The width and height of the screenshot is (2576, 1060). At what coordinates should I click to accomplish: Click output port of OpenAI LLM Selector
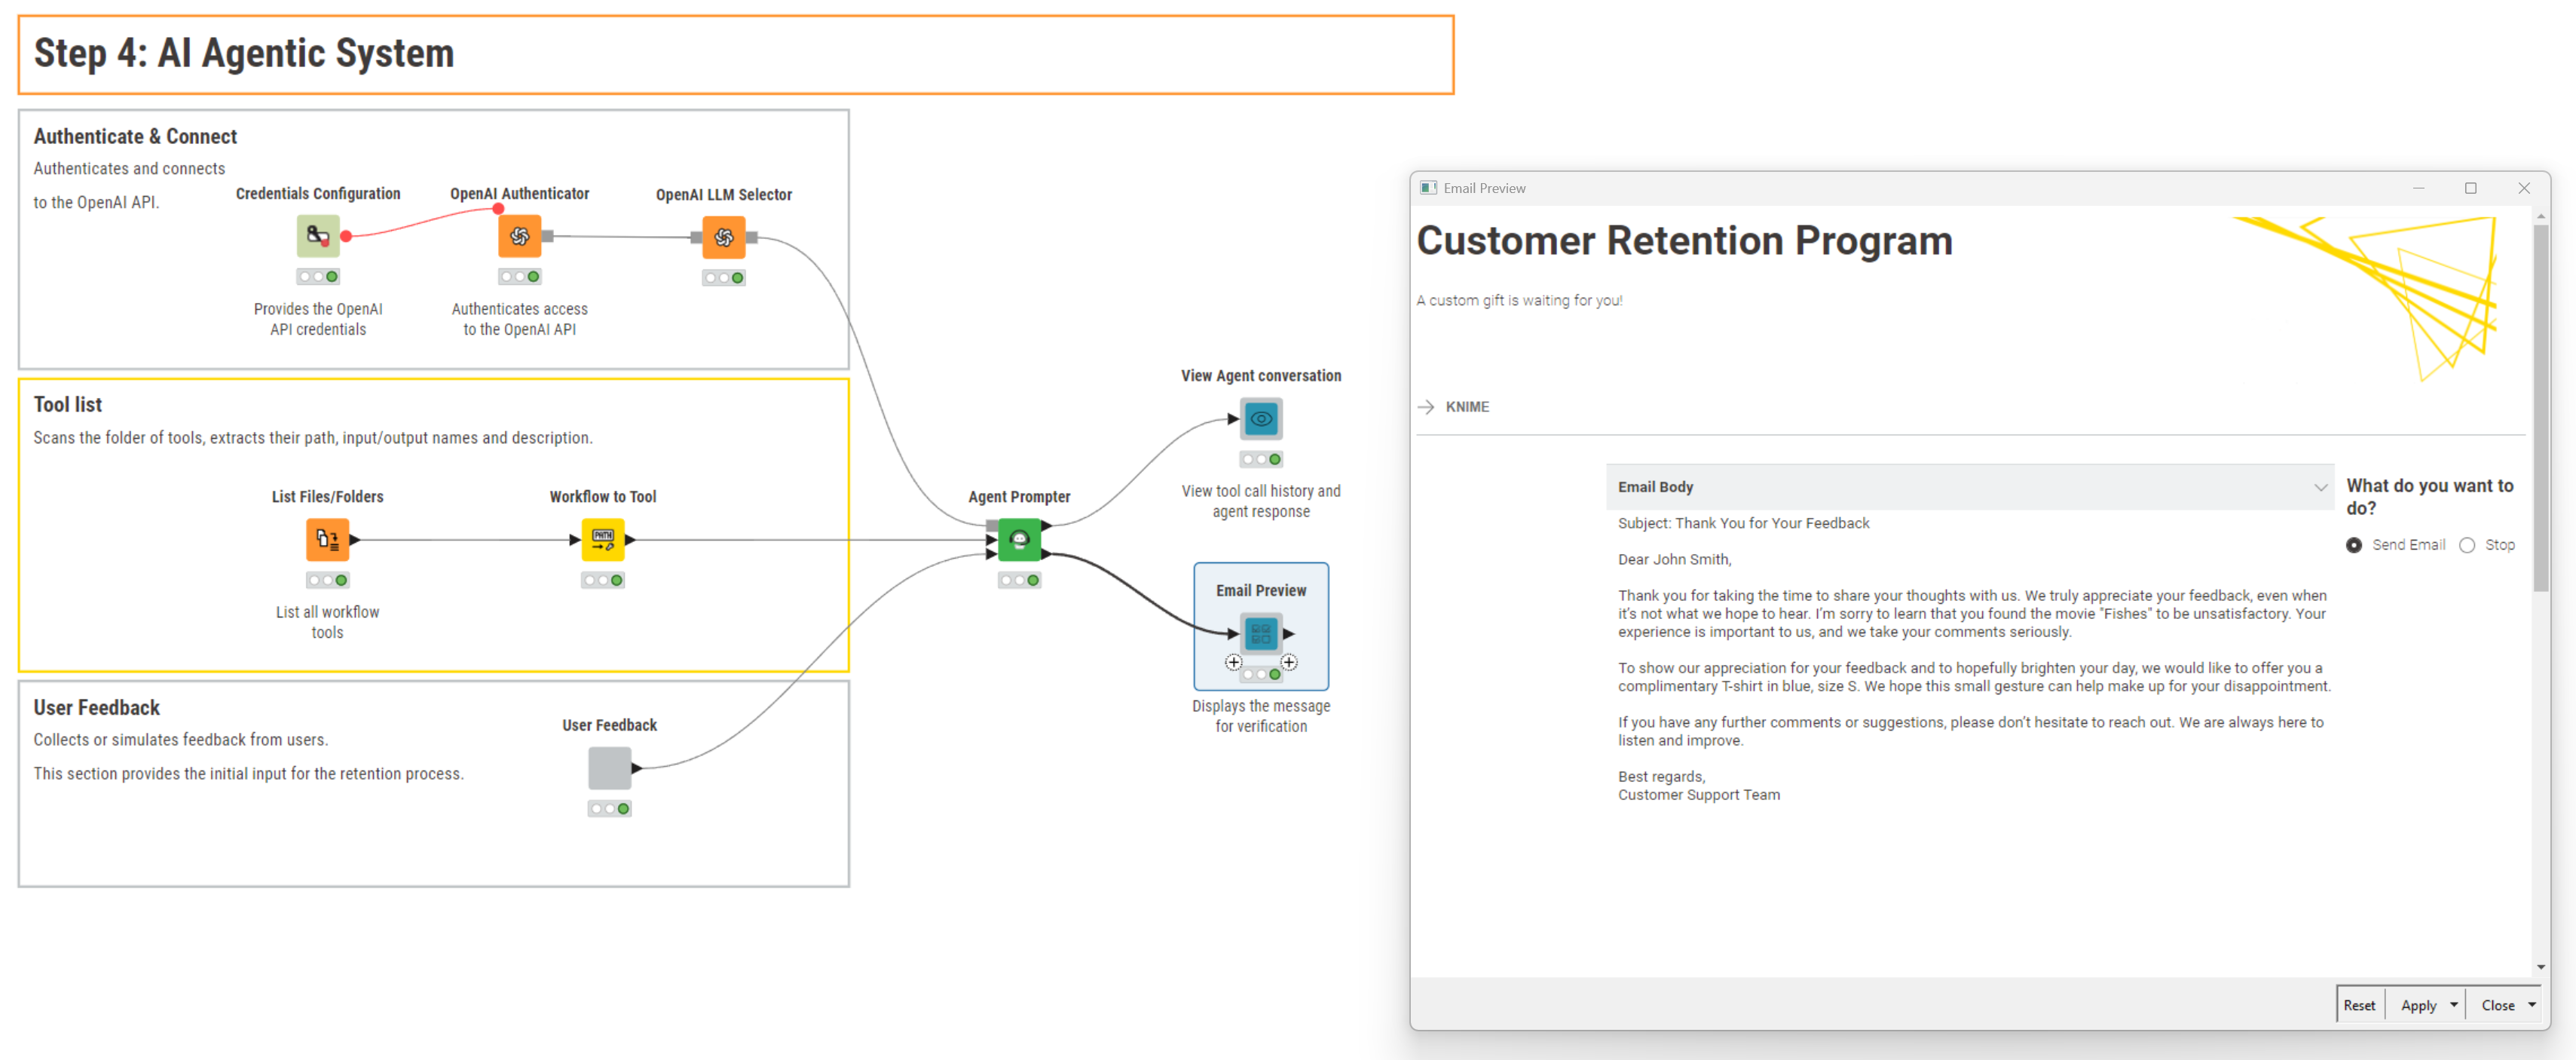click(x=752, y=237)
